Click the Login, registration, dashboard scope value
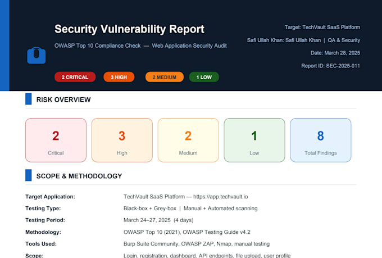This screenshot has width=382, height=258. click(207, 255)
